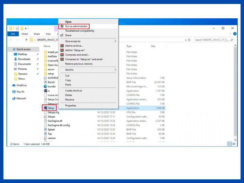
Task: Switch to details view in status bar
Action: [230, 144]
